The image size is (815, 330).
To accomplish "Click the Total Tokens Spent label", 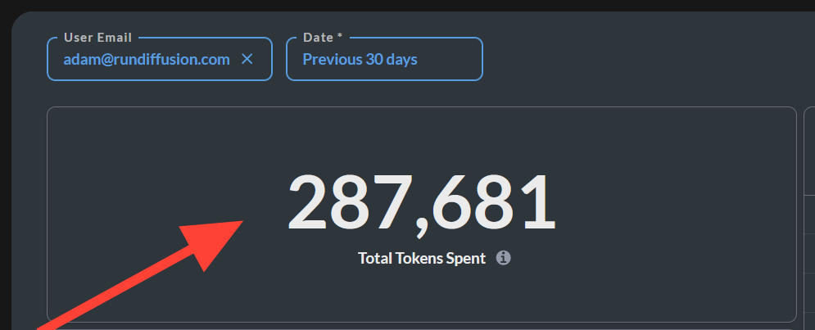I will point(422,258).
